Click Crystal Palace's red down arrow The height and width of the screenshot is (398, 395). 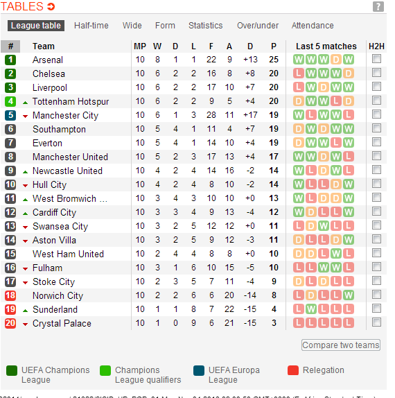(x=25, y=324)
